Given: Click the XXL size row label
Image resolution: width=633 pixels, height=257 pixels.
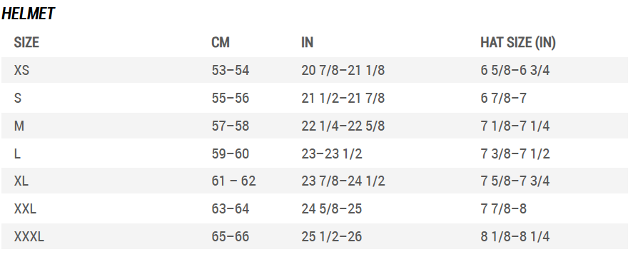Looking at the screenshot, I should click(x=25, y=209).
